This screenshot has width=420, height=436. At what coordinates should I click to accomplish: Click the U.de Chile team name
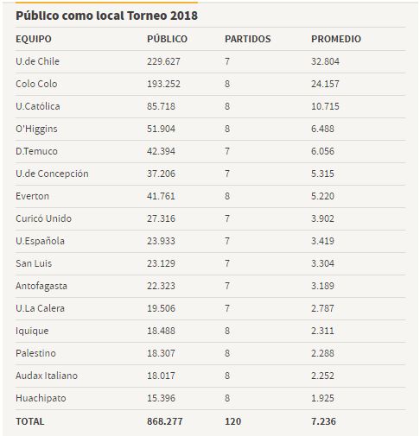coord(37,61)
